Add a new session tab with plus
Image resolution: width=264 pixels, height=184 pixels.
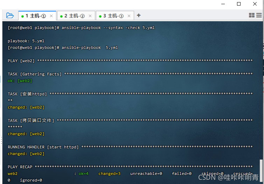point(139,15)
